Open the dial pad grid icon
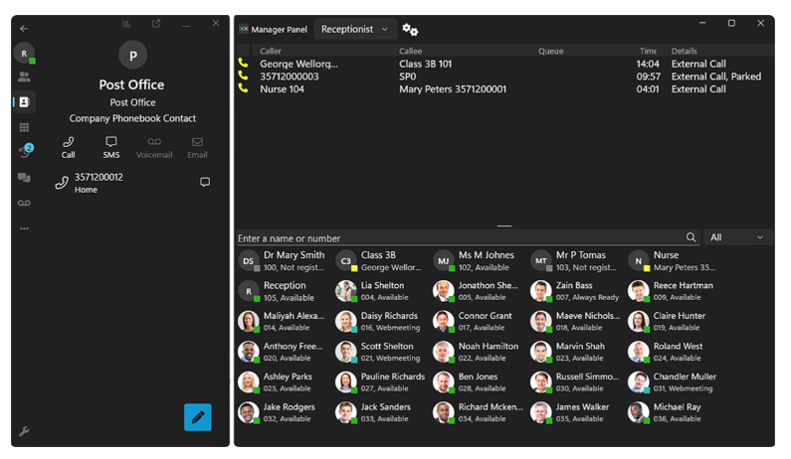The width and height of the screenshot is (791, 459). [24, 127]
